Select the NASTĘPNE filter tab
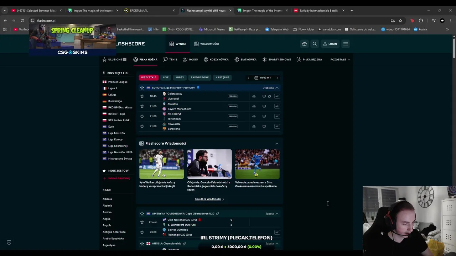 tap(222, 77)
